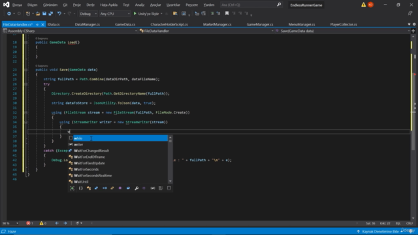Screen dimensions: 418x235
Task: Open the Debug configuration dropdown
Action: [88, 14]
